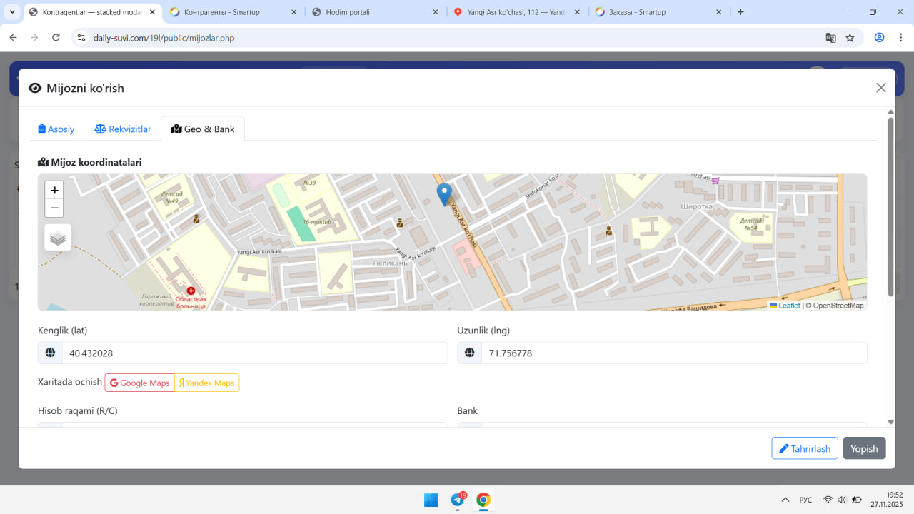Screen dimensions: 914x514
Task: Click the Tahrirlash edit button
Action: pyautogui.click(x=804, y=448)
